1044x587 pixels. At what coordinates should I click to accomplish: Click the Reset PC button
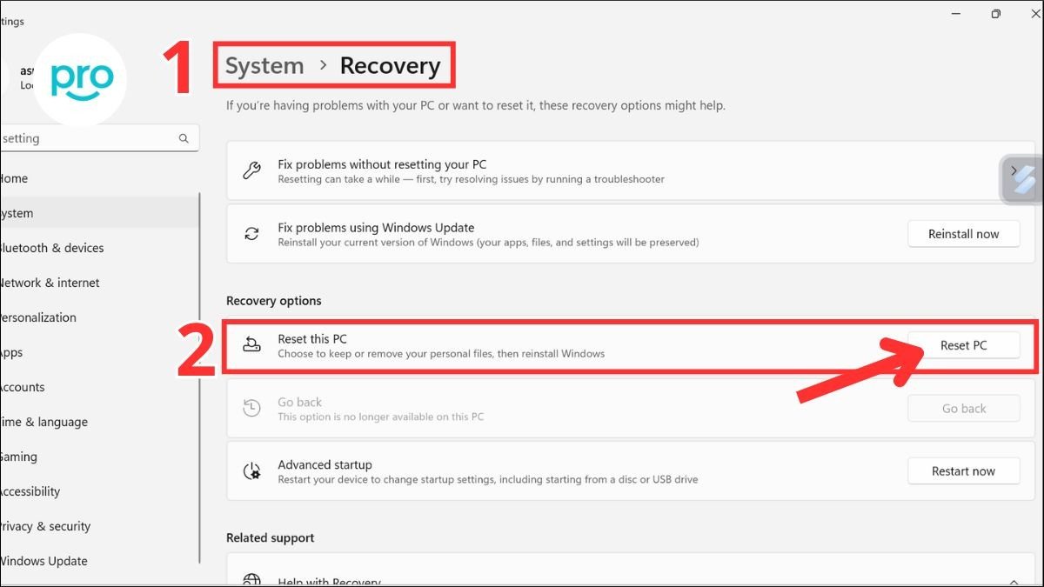(x=966, y=344)
